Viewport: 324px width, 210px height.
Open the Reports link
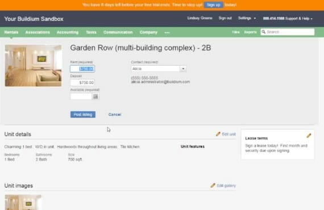(250, 32)
